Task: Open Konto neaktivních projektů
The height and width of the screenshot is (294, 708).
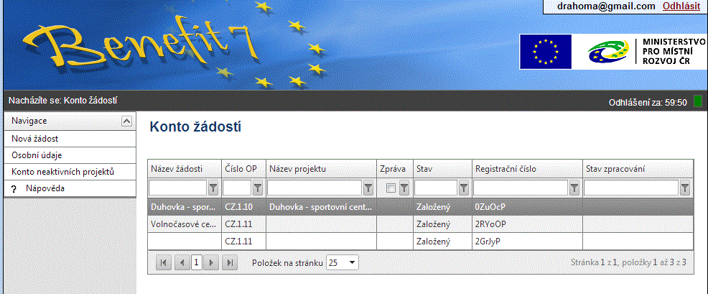Action: pos(70,172)
